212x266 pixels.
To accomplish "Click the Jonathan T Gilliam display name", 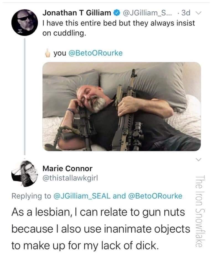I will point(77,13).
